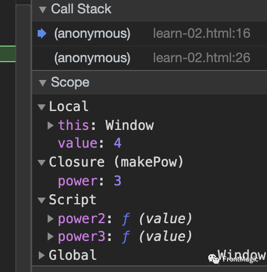267x272 pixels.
Task: Collapse the Local scope group
Action: [x=42, y=107]
